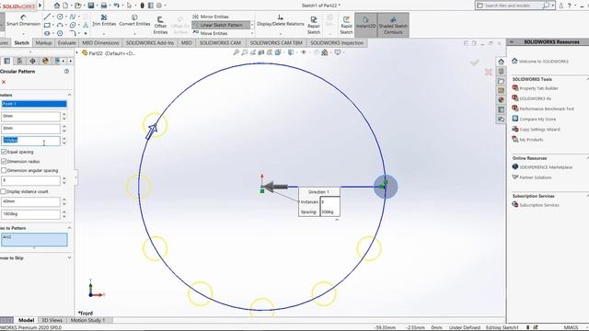Click the Zoom to Fit icon

pyautogui.click(x=236, y=52)
